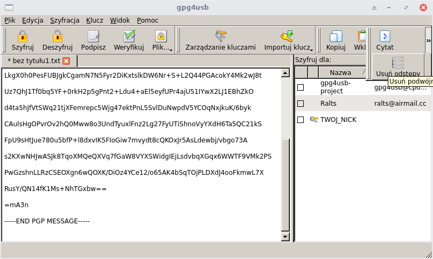Click the line starting s2KXwNHJwASJk8Tqo
The width and height of the screenshot is (433, 259).
click(x=138, y=156)
